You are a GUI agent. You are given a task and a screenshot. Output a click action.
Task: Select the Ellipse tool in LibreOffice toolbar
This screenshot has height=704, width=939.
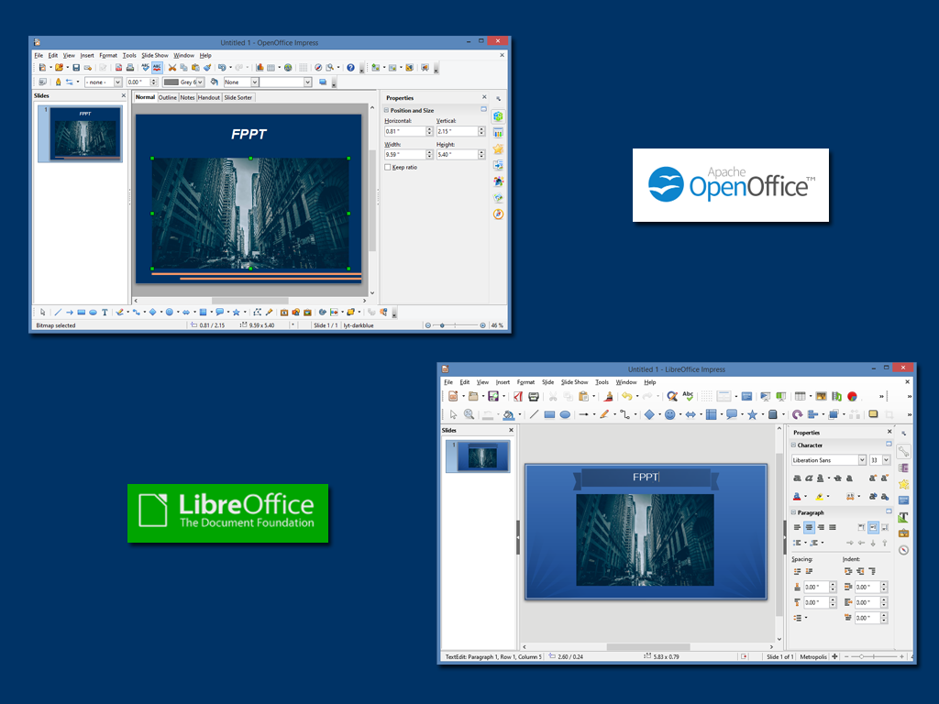(565, 414)
